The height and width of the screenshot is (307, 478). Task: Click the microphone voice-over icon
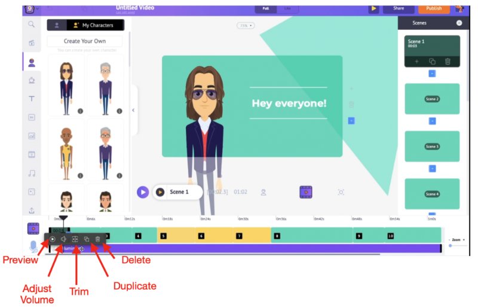click(33, 246)
